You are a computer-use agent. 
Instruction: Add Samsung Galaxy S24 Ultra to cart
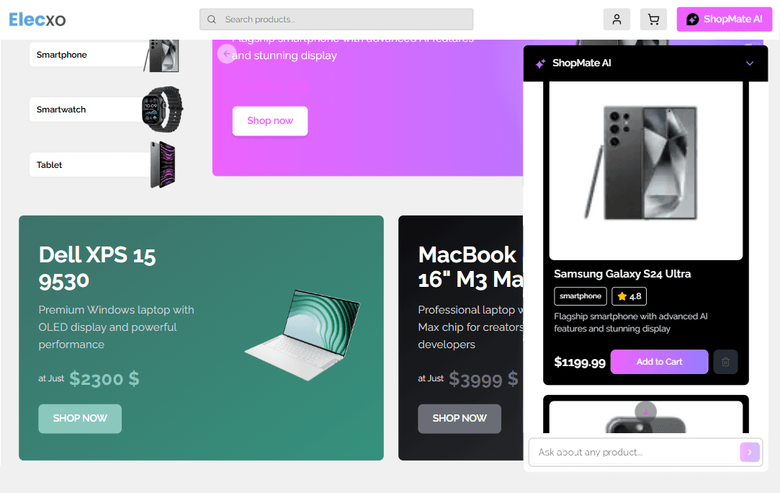(x=659, y=362)
